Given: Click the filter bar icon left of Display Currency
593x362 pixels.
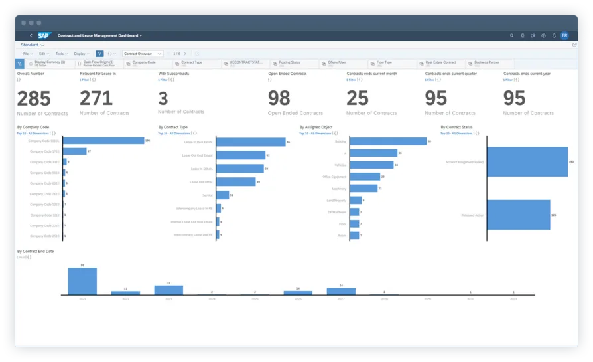Looking at the screenshot, I should coord(21,64).
